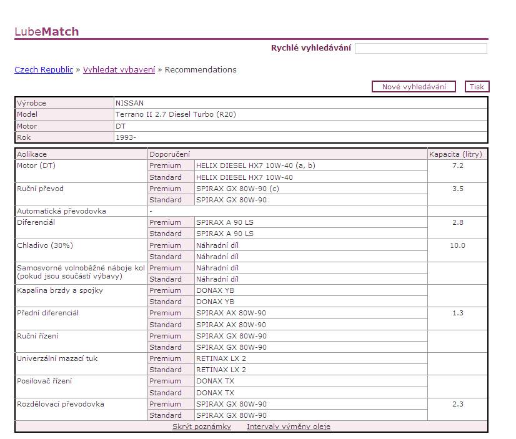Click Ruční řízení row label
This screenshot has width=516, height=439.
pyautogui.click(x=37, y=336)
